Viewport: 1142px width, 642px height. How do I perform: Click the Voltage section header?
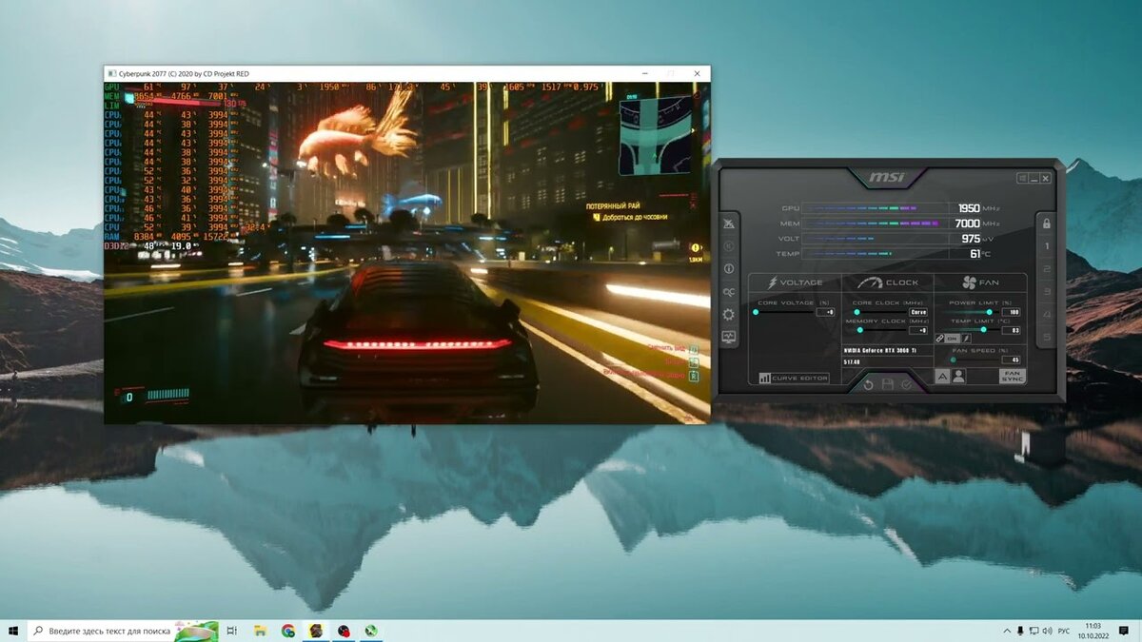click(x=795, y=282)
